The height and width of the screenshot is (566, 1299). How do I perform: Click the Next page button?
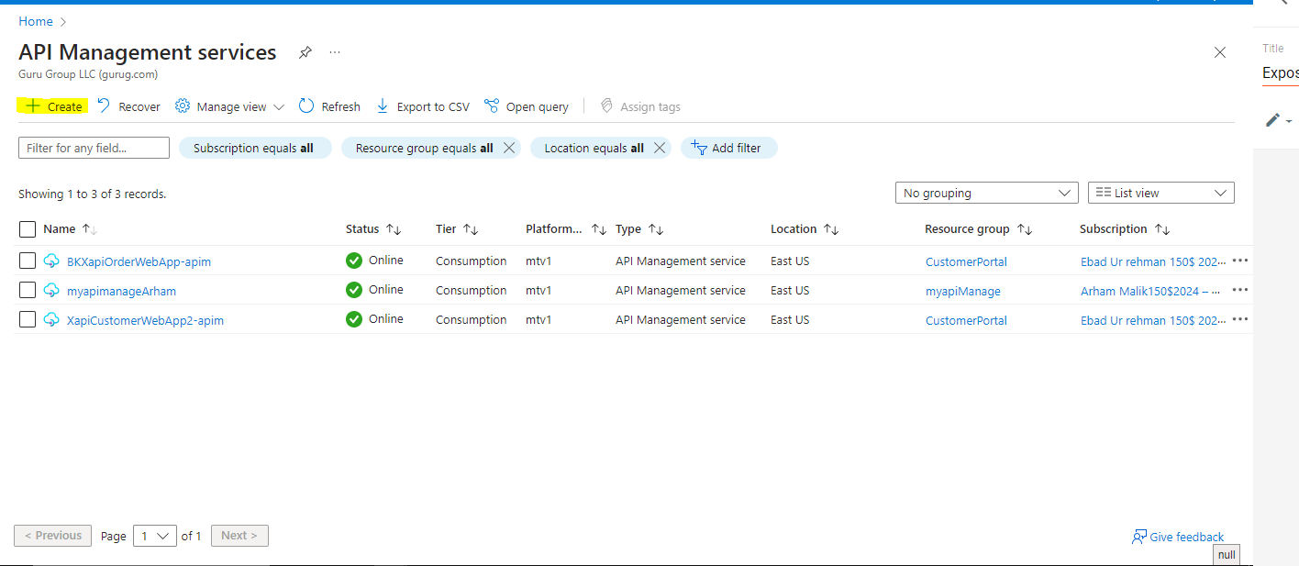(239, 536)
